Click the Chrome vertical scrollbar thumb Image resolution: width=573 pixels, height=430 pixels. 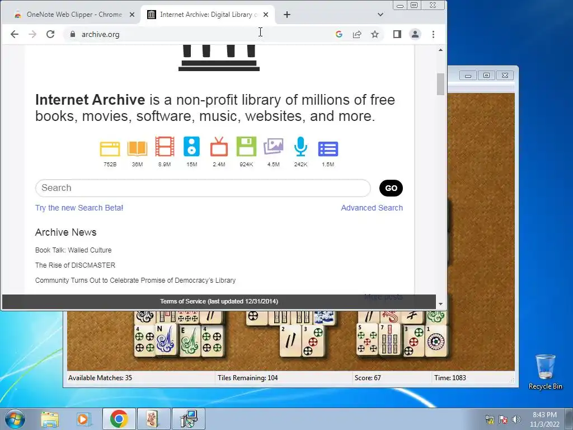441,84
